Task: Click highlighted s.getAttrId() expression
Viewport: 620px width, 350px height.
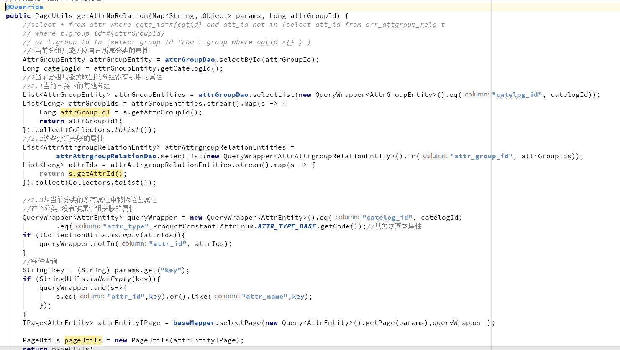Action: tap(95, 173)
